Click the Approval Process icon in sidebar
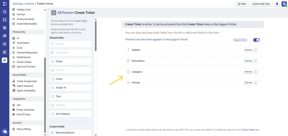Screen dimensions: 288x136 (13, 67)
